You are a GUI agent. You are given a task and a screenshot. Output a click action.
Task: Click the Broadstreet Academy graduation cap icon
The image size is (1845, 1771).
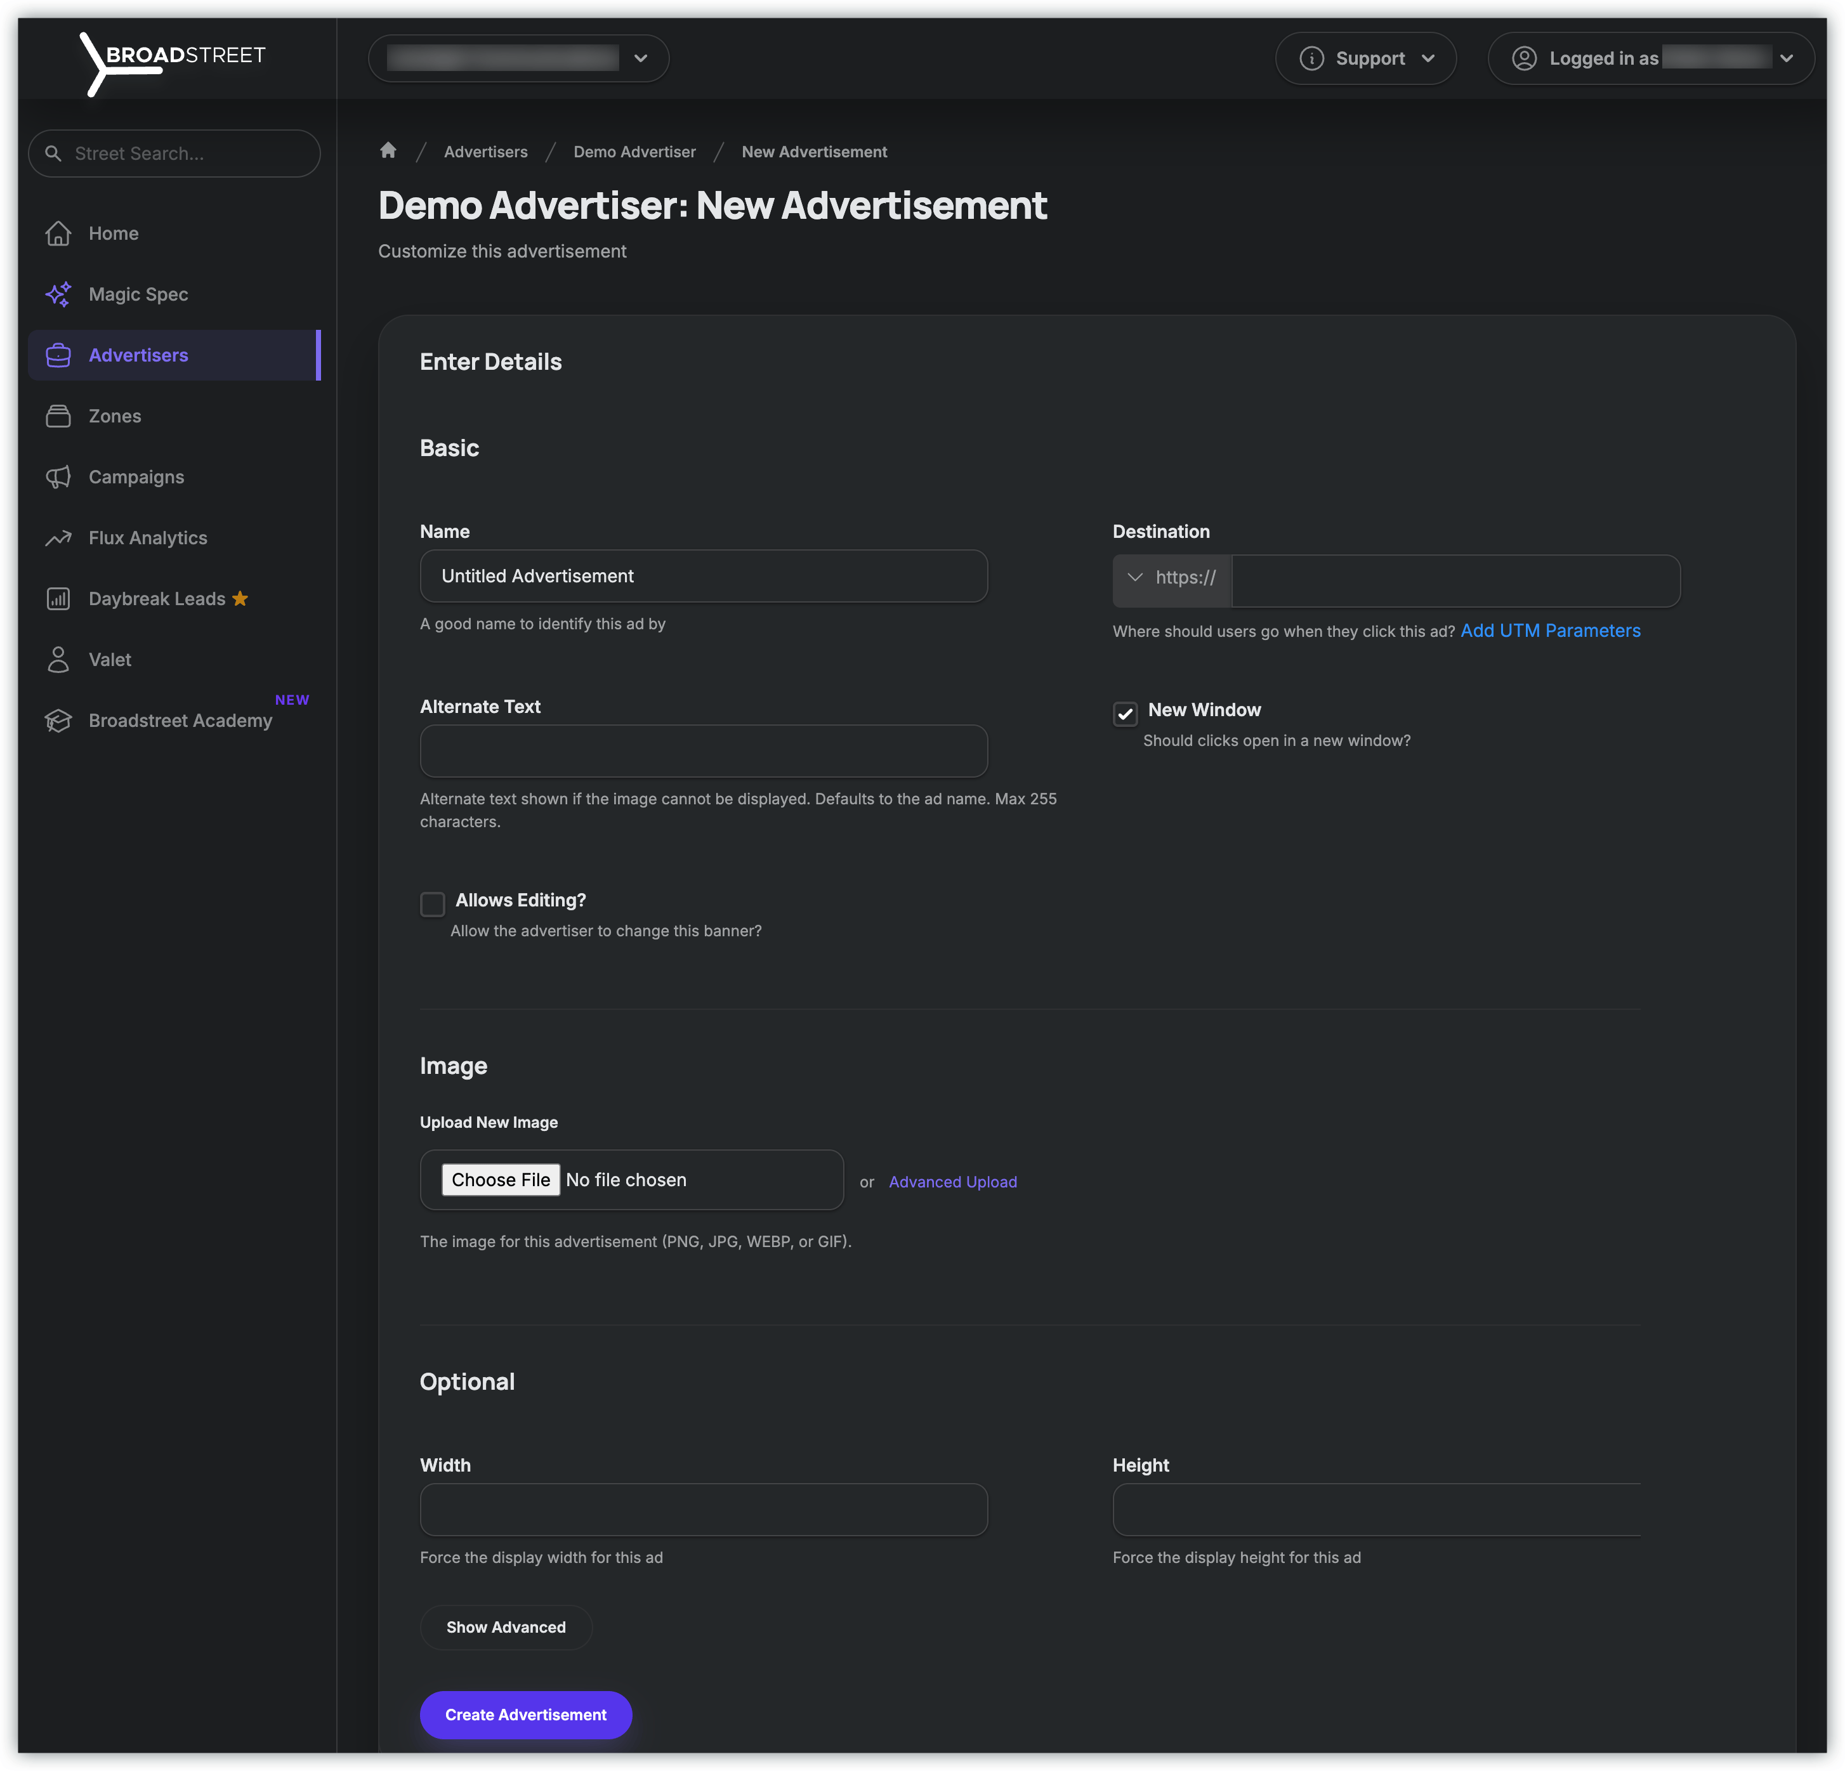(x=58, y=721)
